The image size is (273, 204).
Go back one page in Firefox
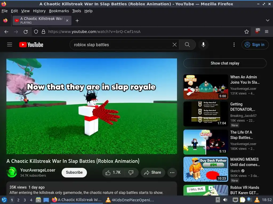(x=6, y=32)
